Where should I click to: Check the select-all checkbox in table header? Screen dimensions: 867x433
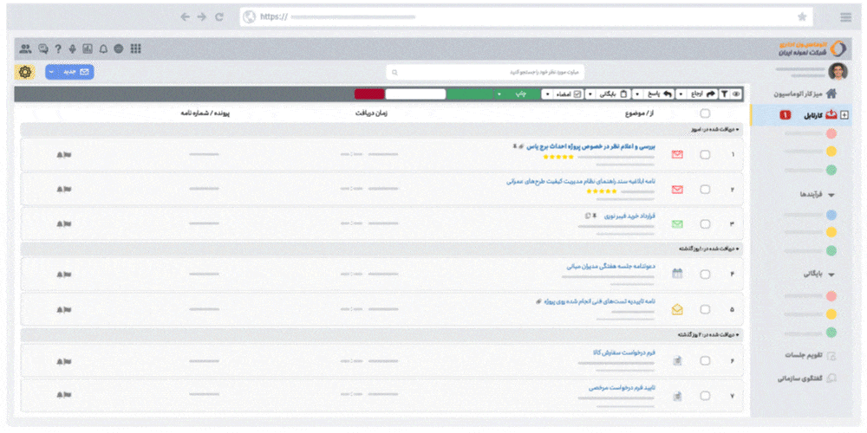[x=705, y=113]
